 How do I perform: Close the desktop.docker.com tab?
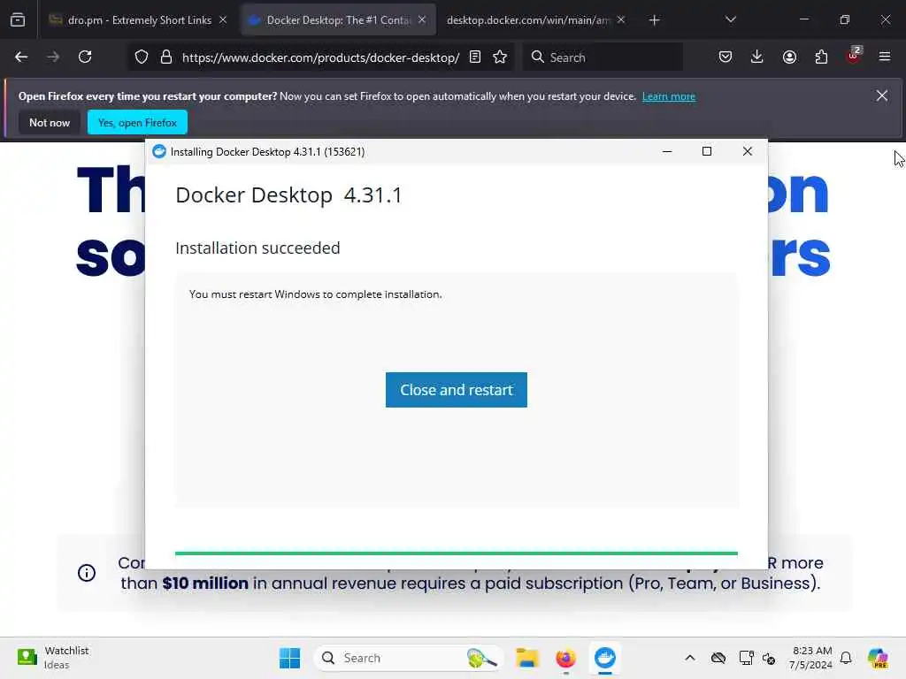pos(621,20)
